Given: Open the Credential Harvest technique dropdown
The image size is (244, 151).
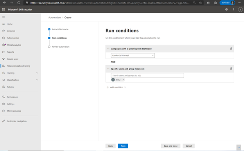Looking at the screenshot, I should [133, 55].
